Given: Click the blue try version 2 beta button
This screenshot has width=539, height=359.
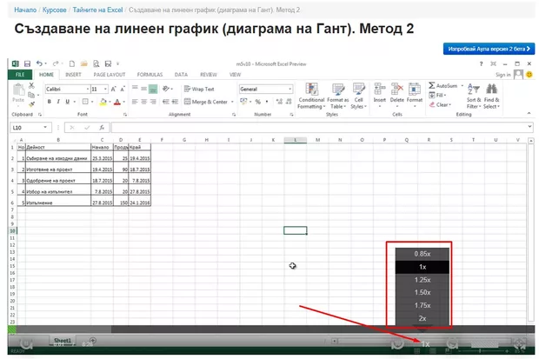Looking at the screenshot, I should point(489,49).
